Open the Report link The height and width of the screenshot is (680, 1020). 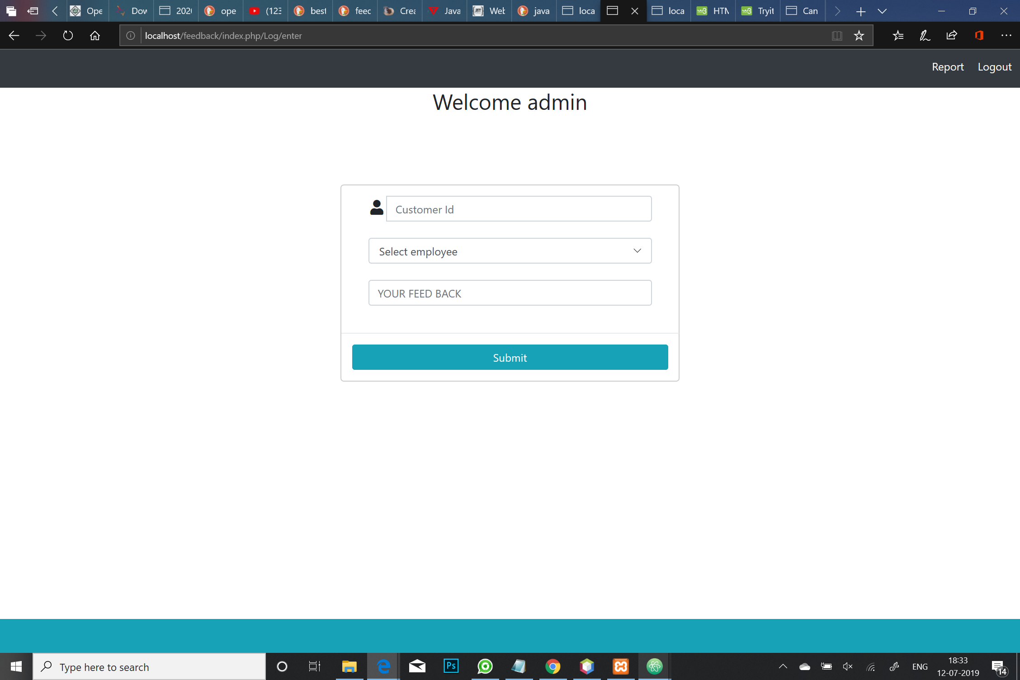(948, 67)
